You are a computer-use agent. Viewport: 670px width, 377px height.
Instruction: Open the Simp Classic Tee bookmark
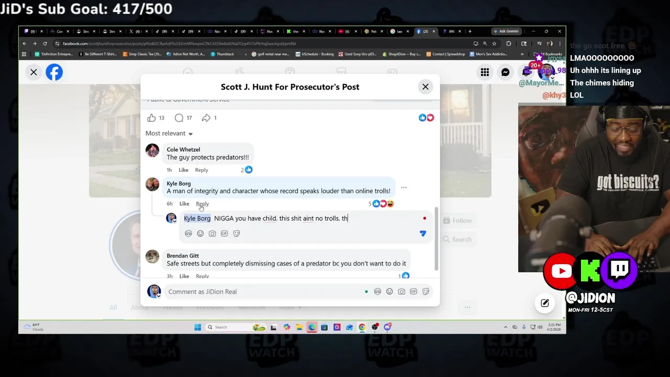(141, 54)
